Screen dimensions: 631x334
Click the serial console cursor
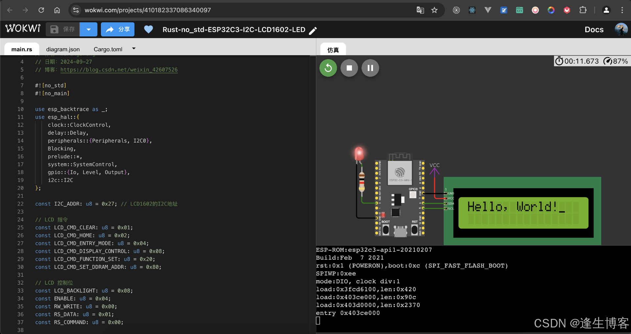click(318, 321)
